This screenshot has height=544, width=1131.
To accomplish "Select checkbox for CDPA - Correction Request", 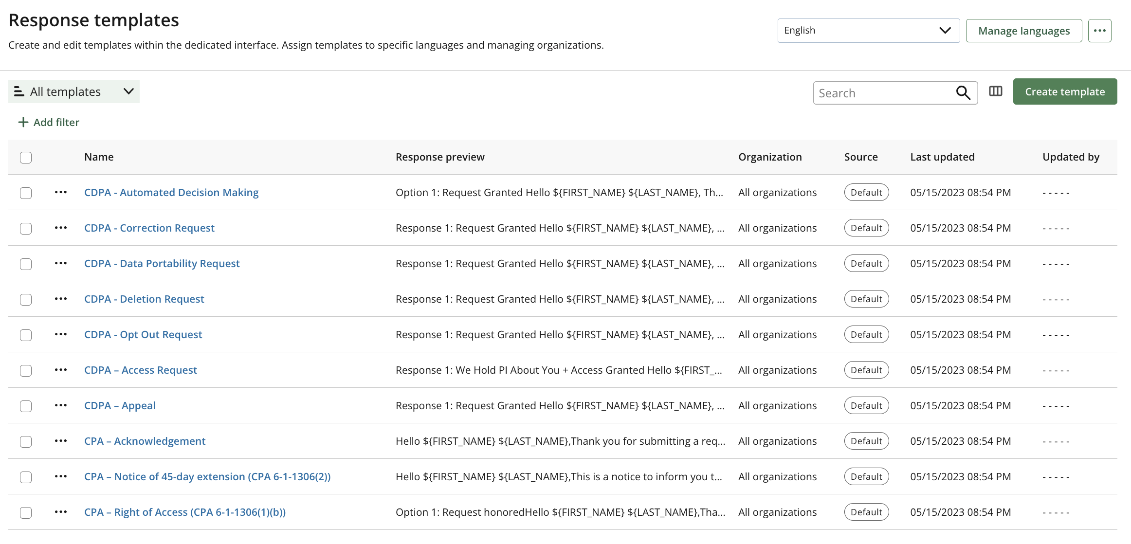I will pos(26,229).
